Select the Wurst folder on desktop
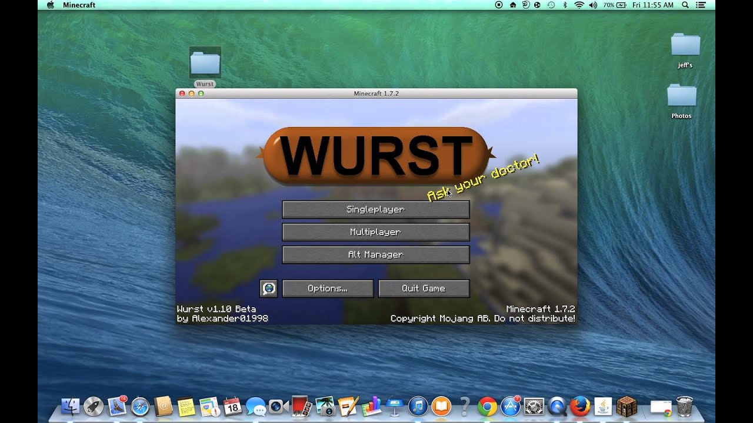 tap(205, 66)
